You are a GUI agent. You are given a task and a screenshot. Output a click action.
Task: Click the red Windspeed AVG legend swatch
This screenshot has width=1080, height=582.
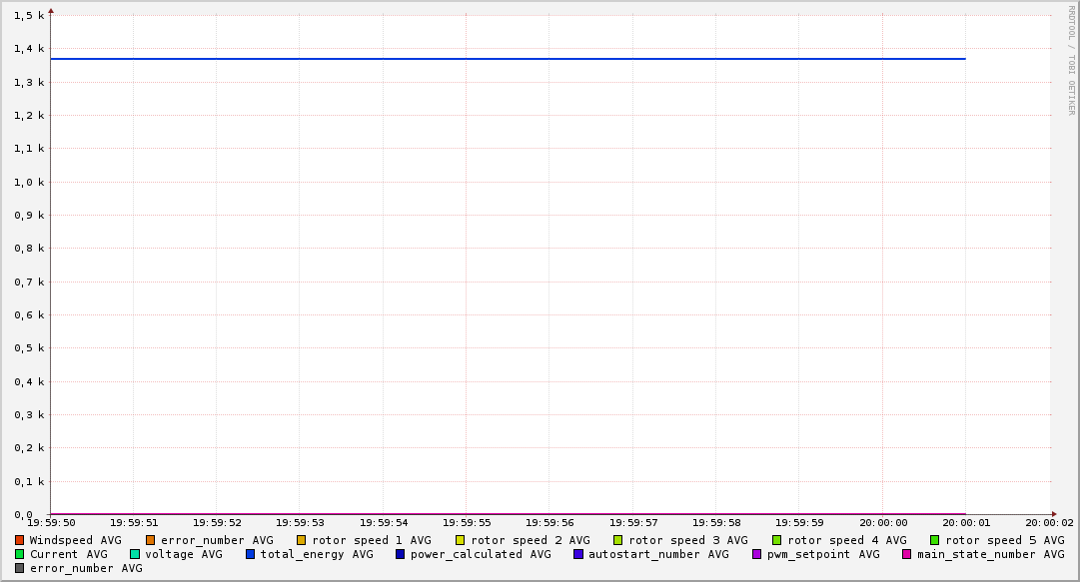click(20, 540)
